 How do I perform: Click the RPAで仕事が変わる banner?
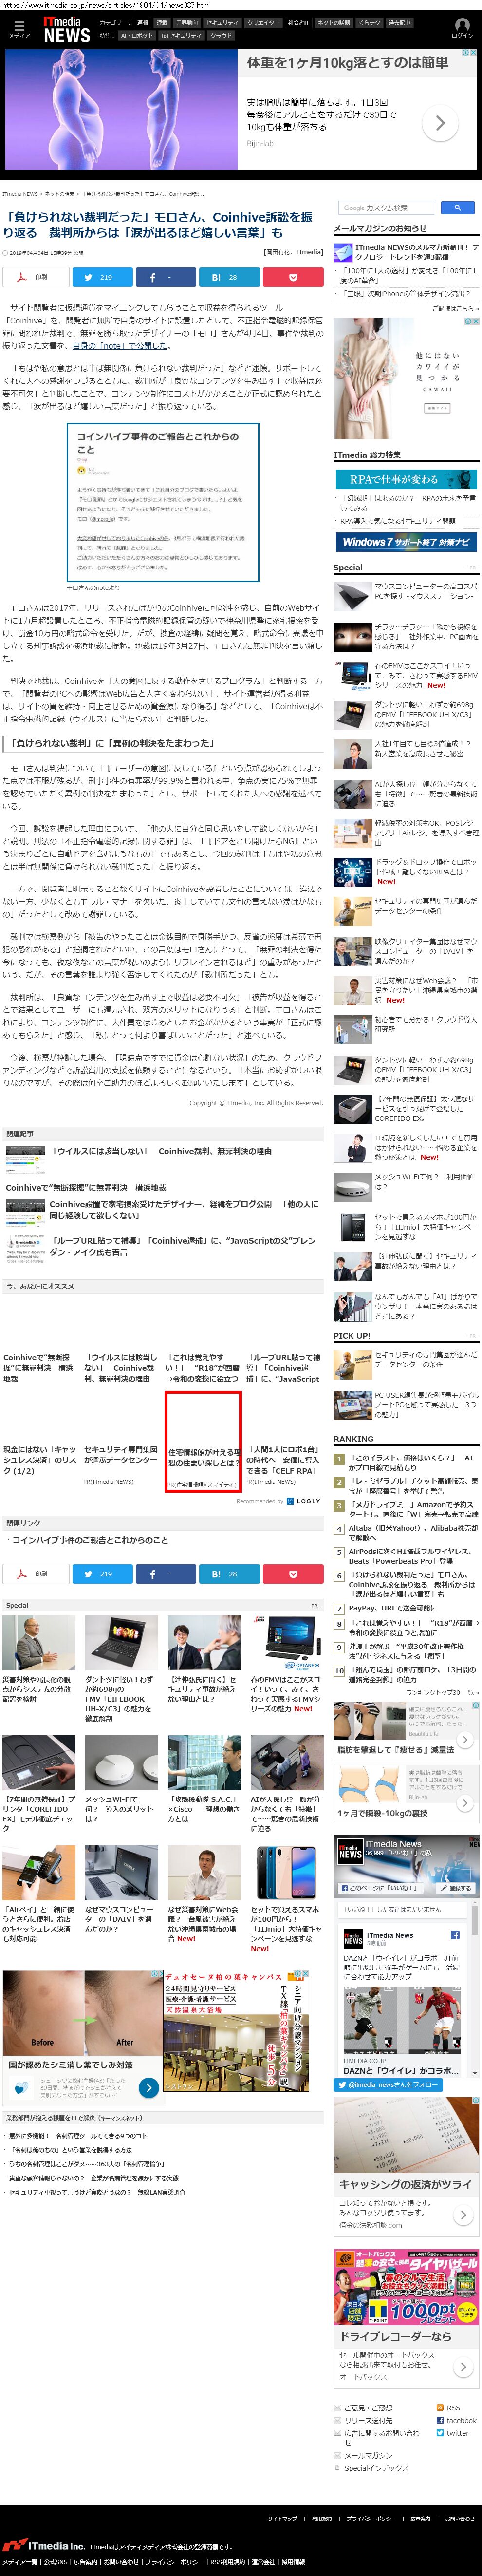406,480
